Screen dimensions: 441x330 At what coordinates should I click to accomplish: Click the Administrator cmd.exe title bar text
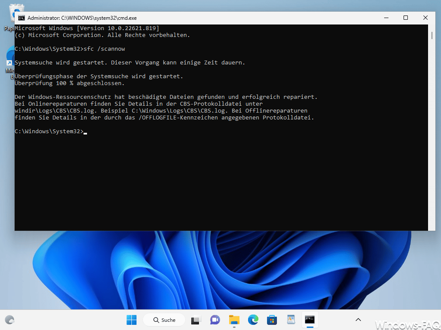click(82, 18)
